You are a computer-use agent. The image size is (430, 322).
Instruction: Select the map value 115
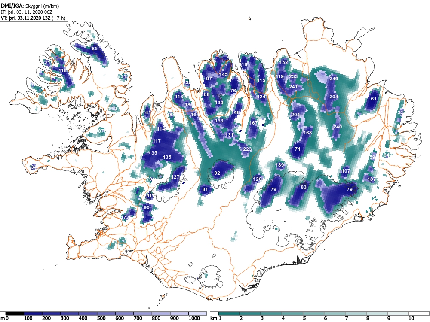(x=261, y=81)
